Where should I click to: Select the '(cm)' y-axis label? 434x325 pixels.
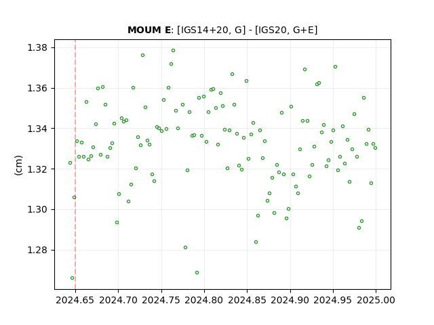click(18, 165)
